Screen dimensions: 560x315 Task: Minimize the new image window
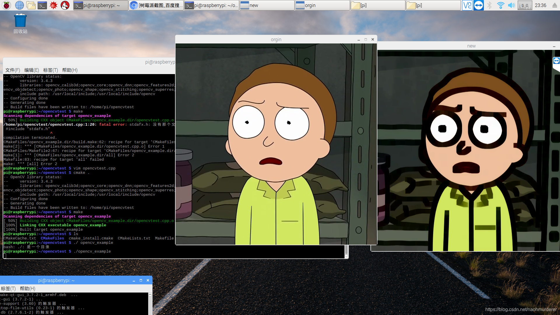tap(554, 46)
